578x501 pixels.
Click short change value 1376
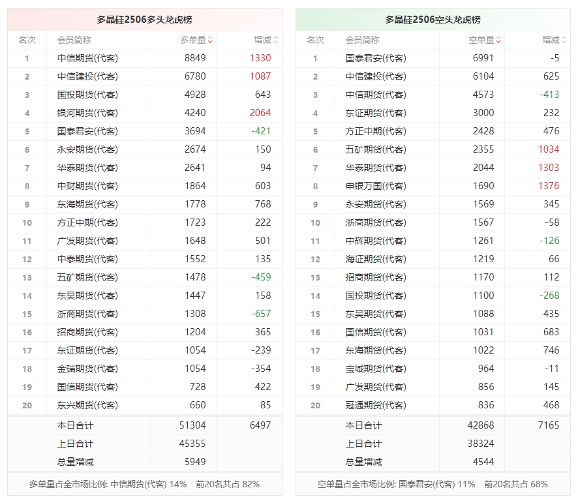click(x=549, y=186)
